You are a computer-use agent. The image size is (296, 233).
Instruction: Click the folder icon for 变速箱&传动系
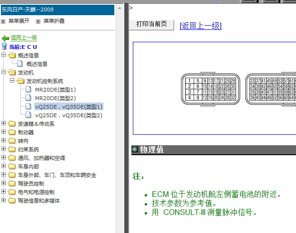12,123
